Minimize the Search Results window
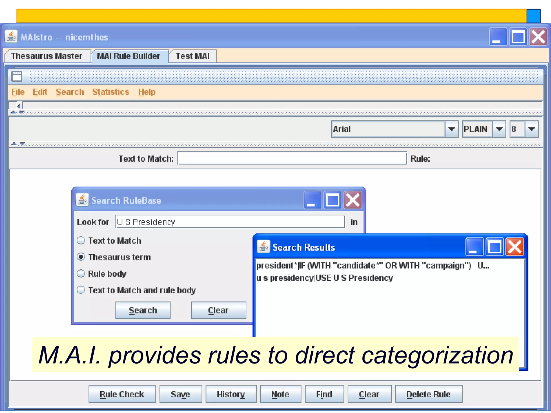551x413 pixels. [474, 247]
